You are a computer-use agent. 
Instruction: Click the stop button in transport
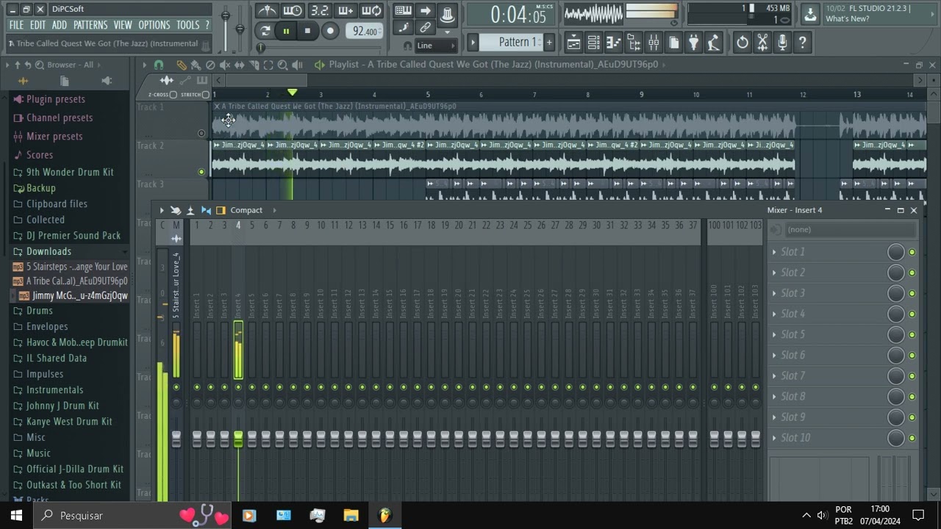coord(307,30)
